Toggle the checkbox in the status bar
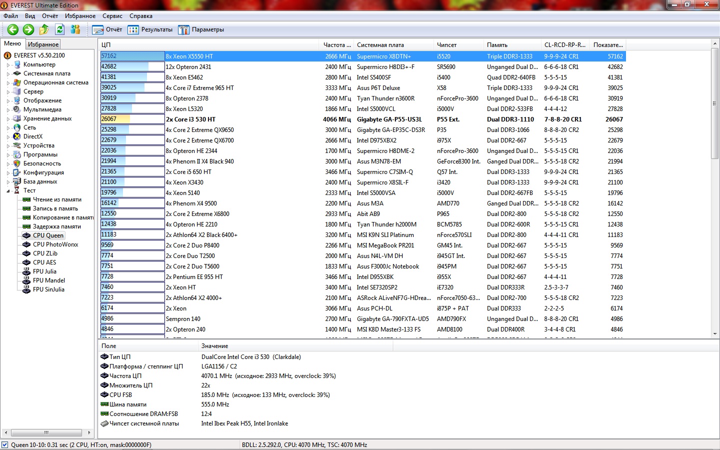The height and width of the screenshot is (450, 720). click(x=4, y=444)
